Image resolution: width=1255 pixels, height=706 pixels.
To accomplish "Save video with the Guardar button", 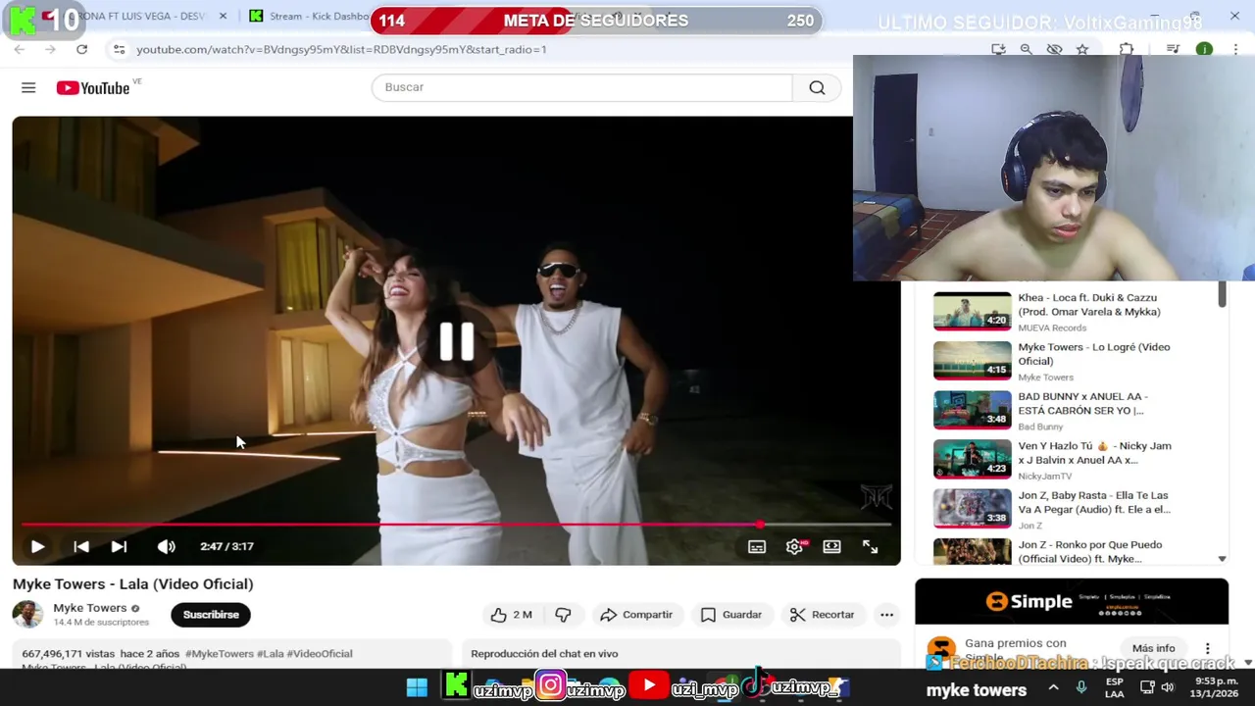I will [731, 615].
